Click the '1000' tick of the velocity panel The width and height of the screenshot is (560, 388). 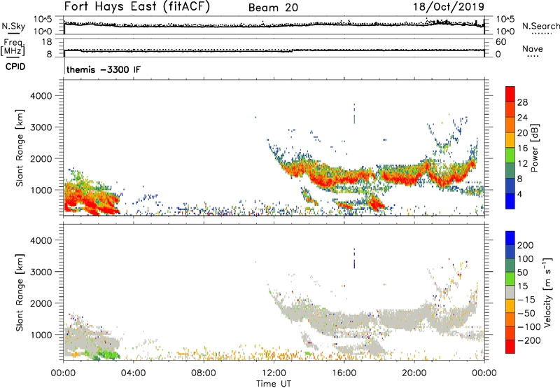41,335
